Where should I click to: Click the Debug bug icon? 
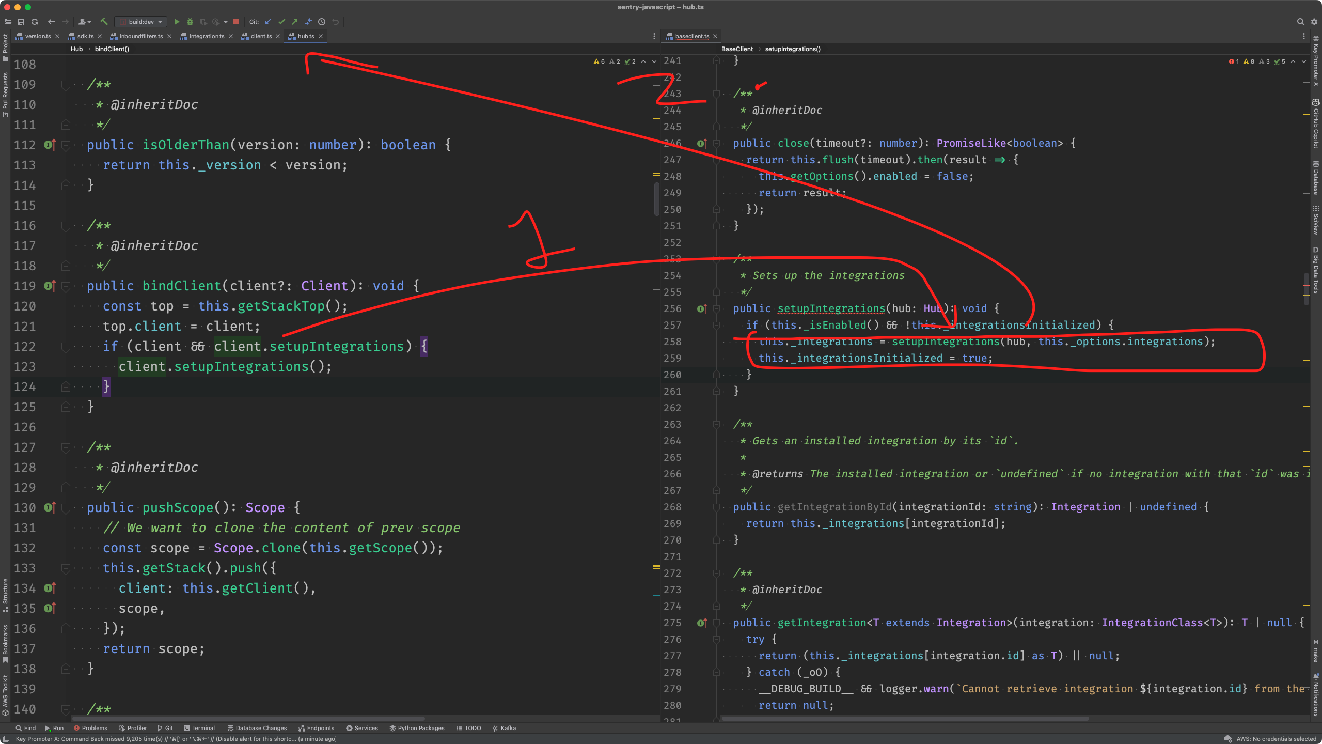pyautogui.click(x=190, y=22)
